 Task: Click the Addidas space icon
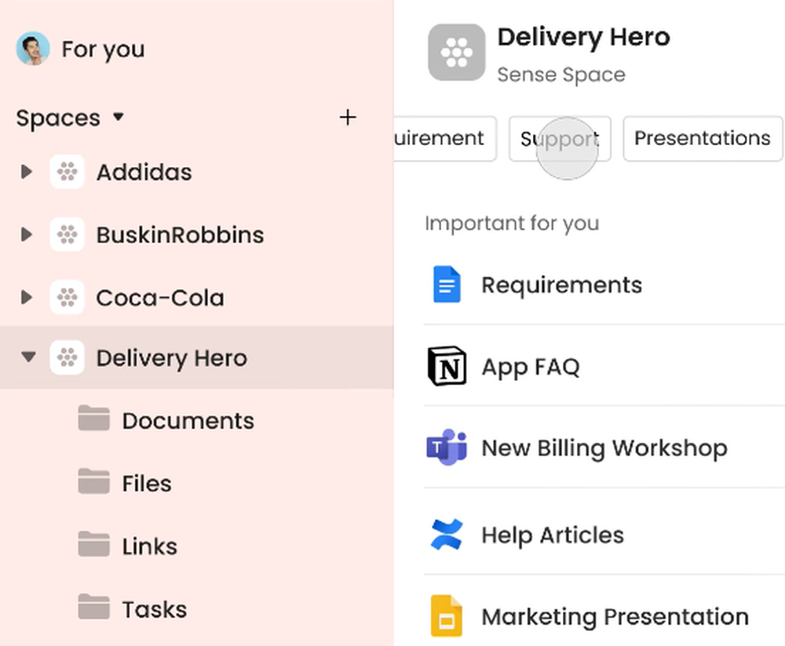(67, 172)
